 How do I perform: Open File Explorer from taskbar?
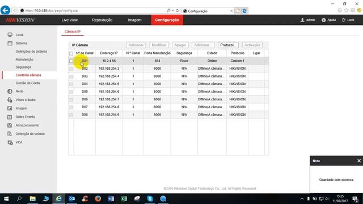point(33,199)
